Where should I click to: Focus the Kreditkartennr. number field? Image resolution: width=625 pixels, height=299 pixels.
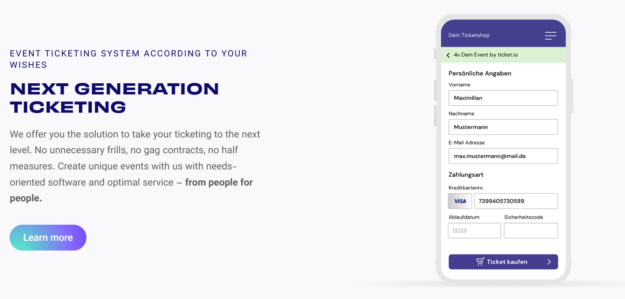point(516,201)
